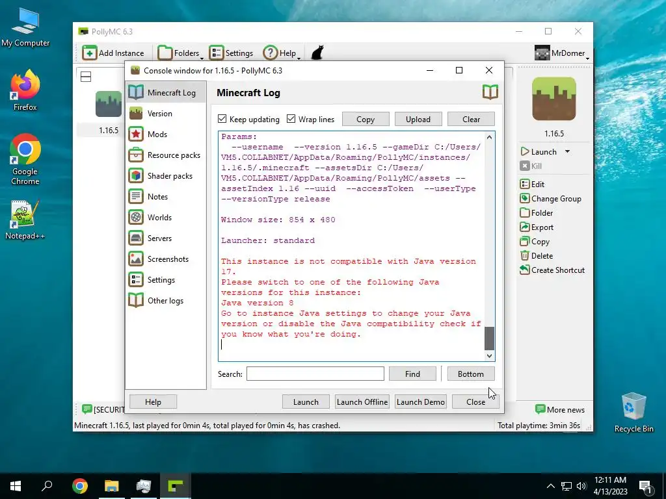Click Launch Offline button
The width and height of the screenshot is (666, 499).
pyautogui.click(x=362, y=402)
